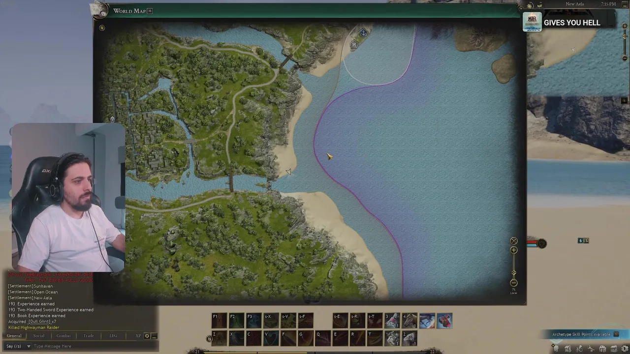Use the armored mount item in slot 3

click(x=392, y=321)
